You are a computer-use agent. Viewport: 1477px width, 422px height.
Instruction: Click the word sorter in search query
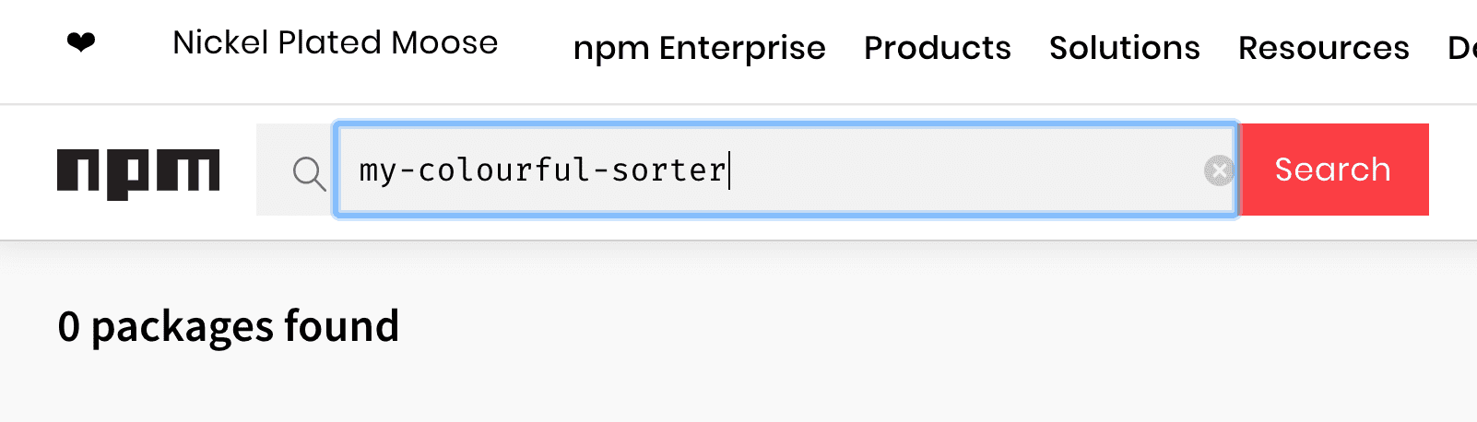tap(669, 170)
